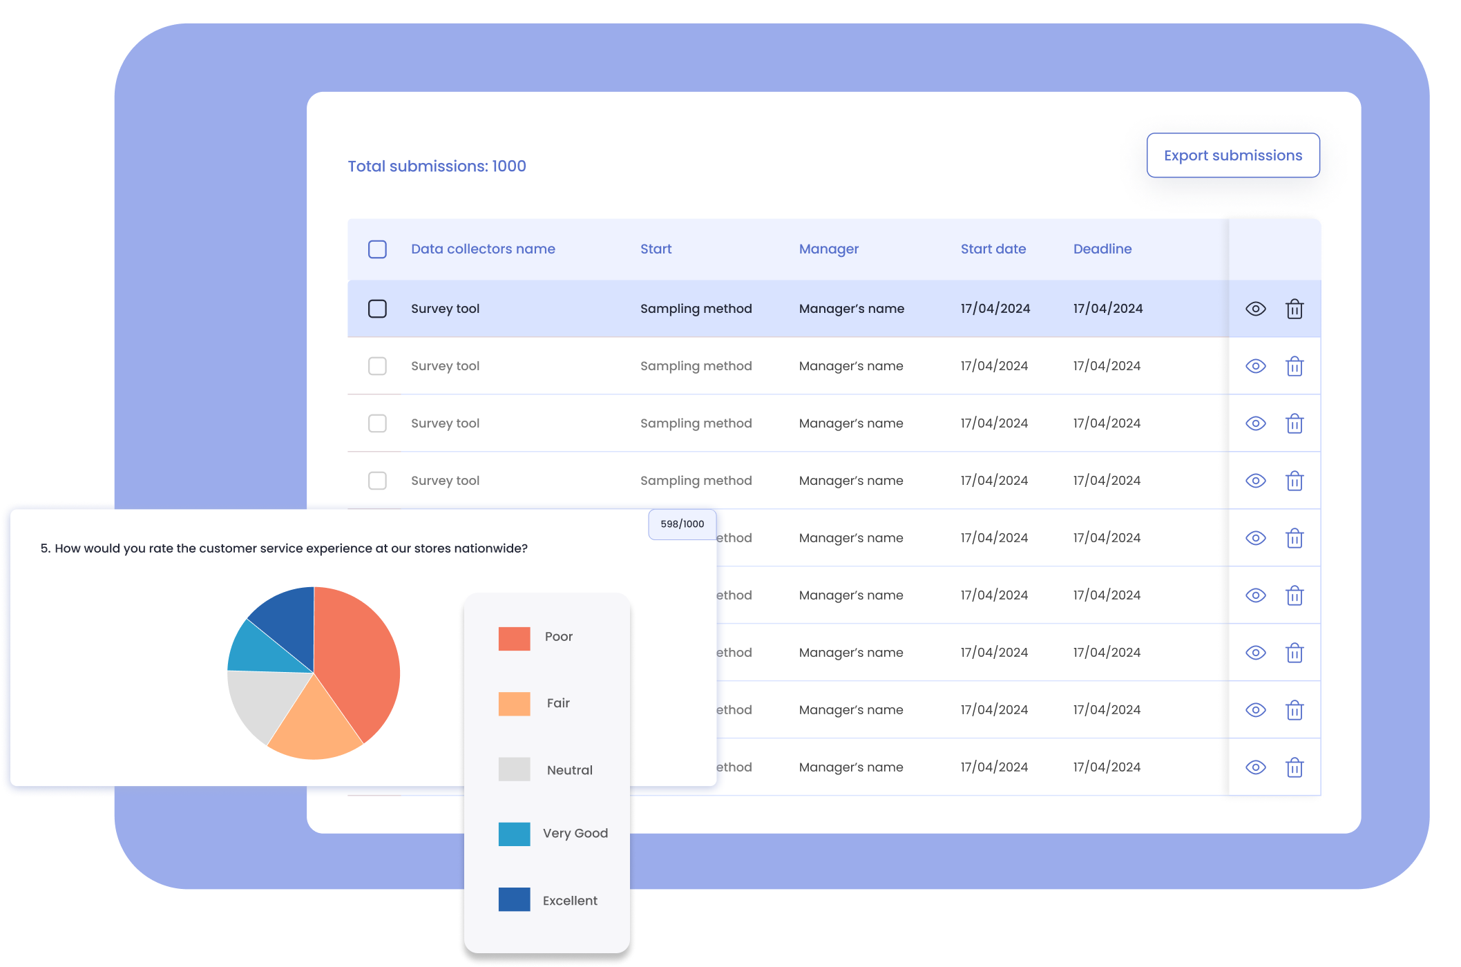Viewport: 1461px width, 967px height.
Task: Open the seventh row's eye icon
Action: 1255,653
